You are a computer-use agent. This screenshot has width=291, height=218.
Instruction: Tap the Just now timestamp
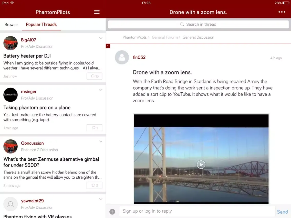tap(10, 76)
